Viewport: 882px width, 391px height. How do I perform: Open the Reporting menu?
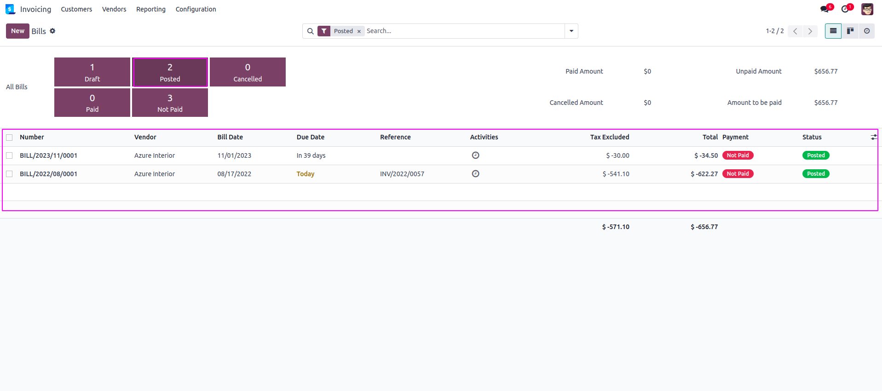click(x=150, y=9)
